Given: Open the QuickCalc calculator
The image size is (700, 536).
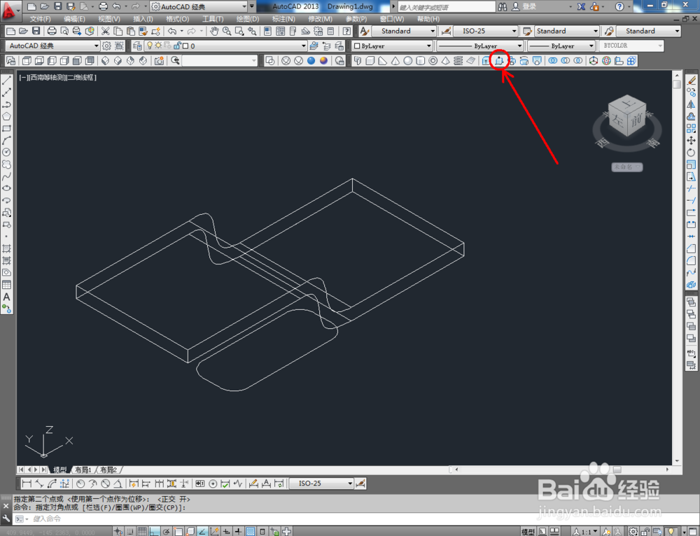Looking at the screenshot, I should (x=330, y=31).
